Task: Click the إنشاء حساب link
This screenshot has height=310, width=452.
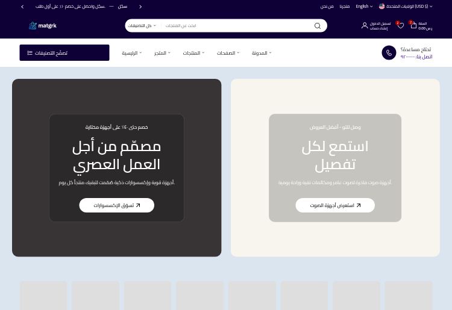Action: [x=378, y=28]
